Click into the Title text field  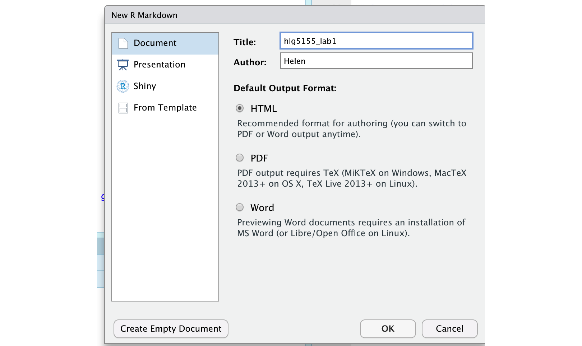(x=376, y=41)
